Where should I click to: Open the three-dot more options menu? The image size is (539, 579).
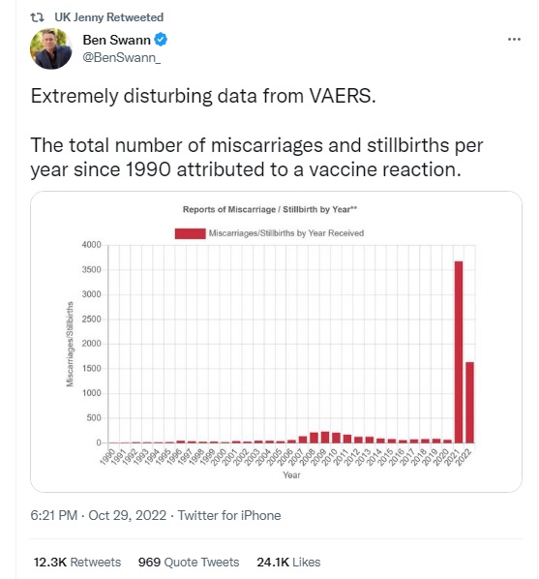(x=514, y=39)
